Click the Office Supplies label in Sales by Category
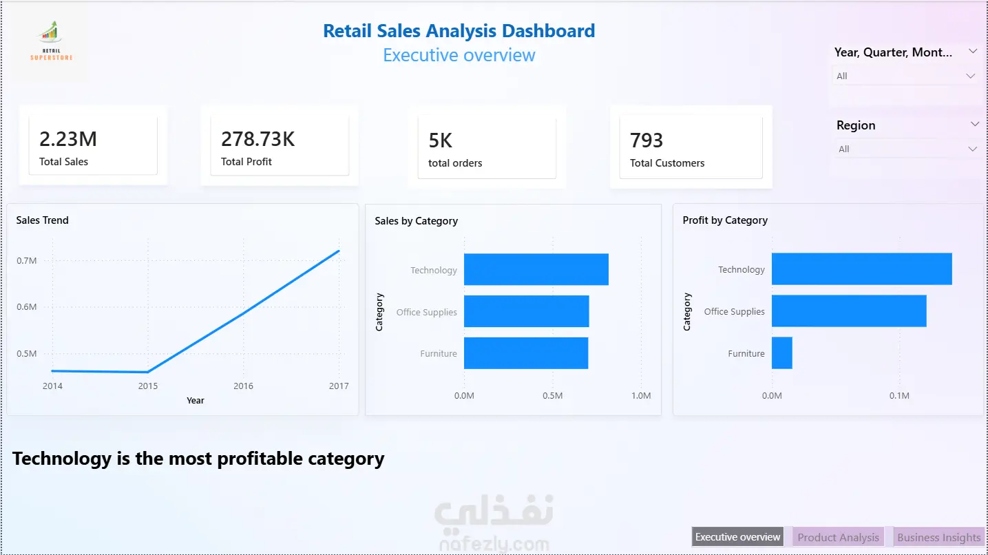The width and height of the screenshot is (988, 555). 427,312
